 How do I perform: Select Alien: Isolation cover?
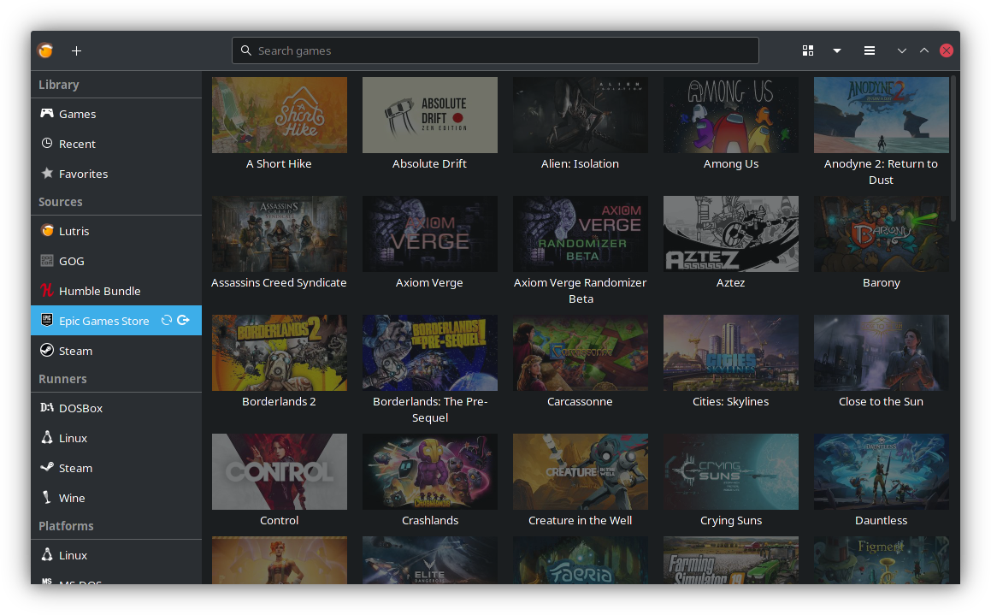point(581,115)
